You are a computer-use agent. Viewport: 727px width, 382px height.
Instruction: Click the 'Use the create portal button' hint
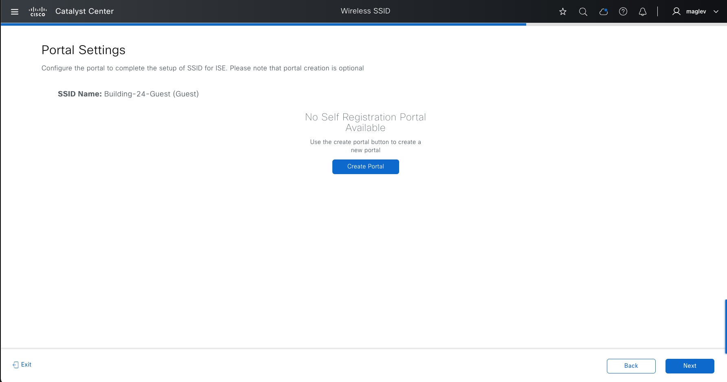click(366, 146)
